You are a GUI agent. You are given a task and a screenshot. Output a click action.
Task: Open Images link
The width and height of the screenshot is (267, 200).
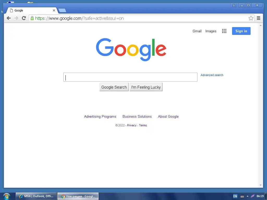click(x=211, y=31)
